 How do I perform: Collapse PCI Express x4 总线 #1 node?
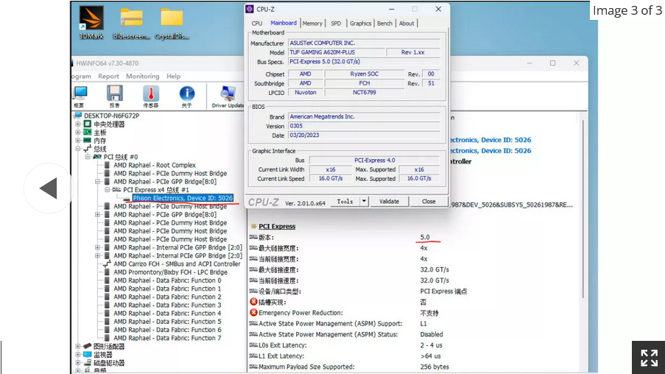(x=108, y=190)
